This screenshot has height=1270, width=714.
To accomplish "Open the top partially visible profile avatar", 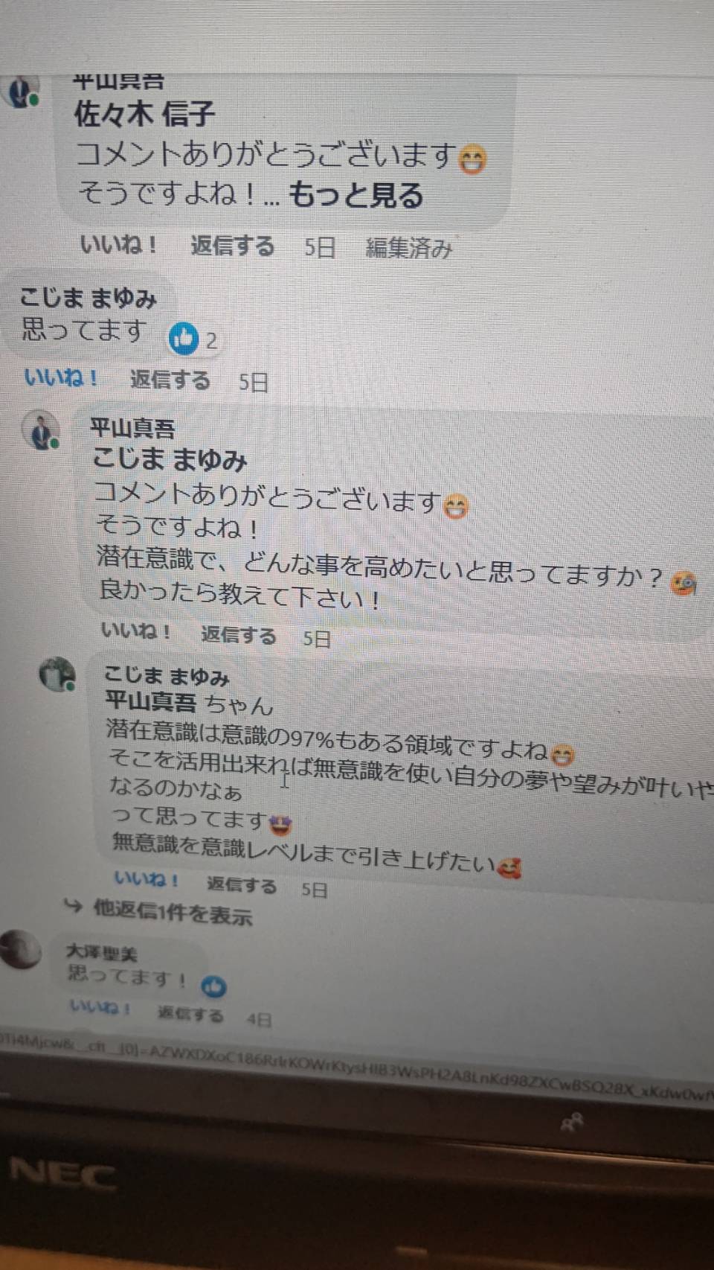I will [20, 92].
